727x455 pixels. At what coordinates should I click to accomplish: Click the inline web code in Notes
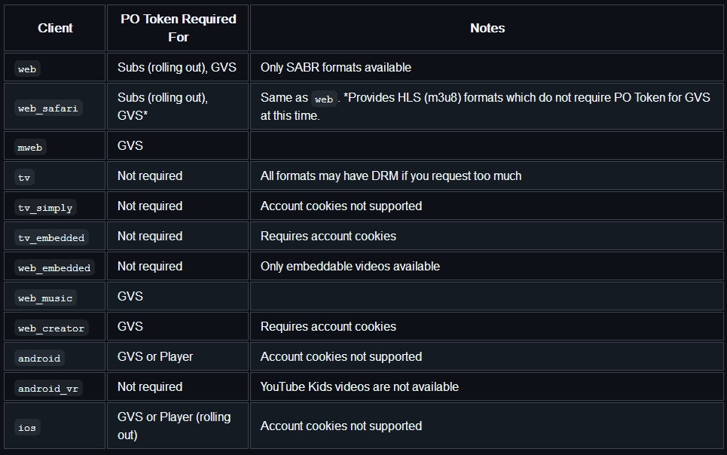[x=324, y=99]
